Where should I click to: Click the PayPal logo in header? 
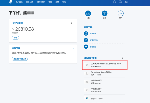tap(11, 2)
